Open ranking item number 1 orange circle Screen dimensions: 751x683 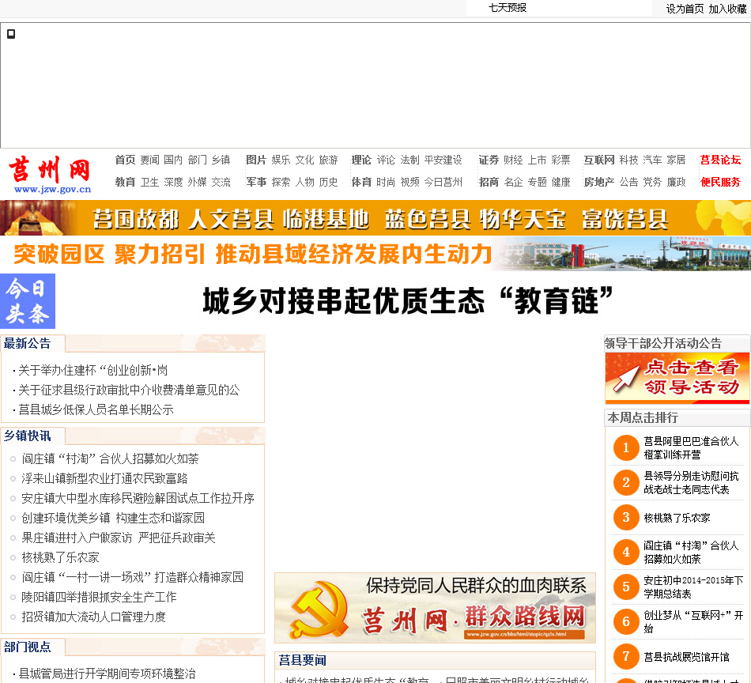pos(626,448)
